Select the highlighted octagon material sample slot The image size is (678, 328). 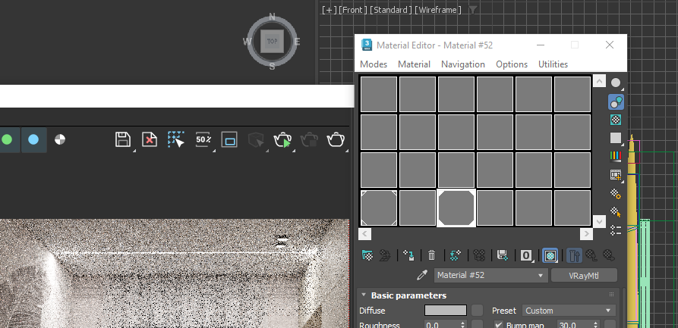pos(456,208)
